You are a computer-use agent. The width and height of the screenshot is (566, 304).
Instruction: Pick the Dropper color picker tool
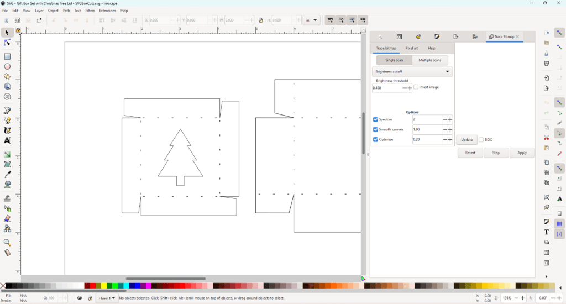tap(7, 175)
